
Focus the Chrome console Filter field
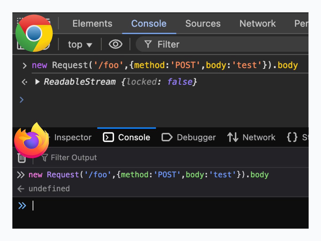222,44
